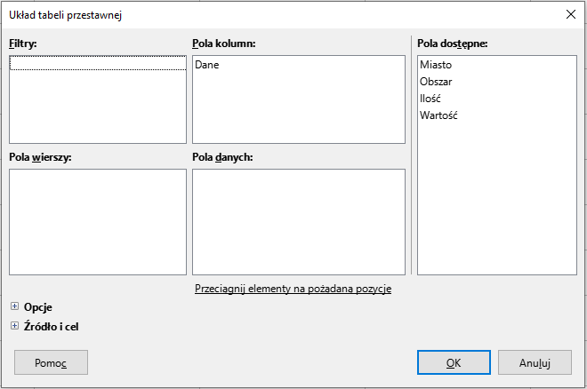Expand the Źródło i cel section
Image resolution: width=587 pixels, height=389 pixels.
(x=14, y=326)
